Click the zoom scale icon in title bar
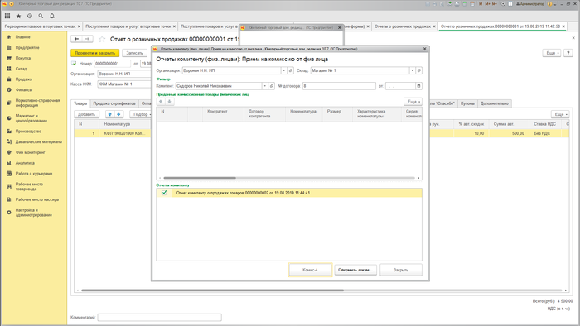Image resolution: width=580 pixels, height=326 pixels. [503, 4]
